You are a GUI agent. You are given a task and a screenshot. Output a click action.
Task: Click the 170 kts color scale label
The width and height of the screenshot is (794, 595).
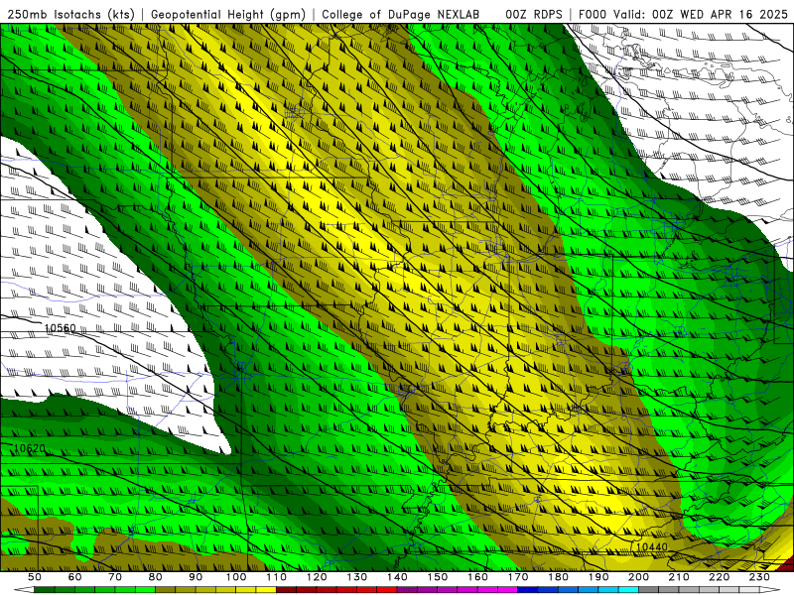[518, 577]
